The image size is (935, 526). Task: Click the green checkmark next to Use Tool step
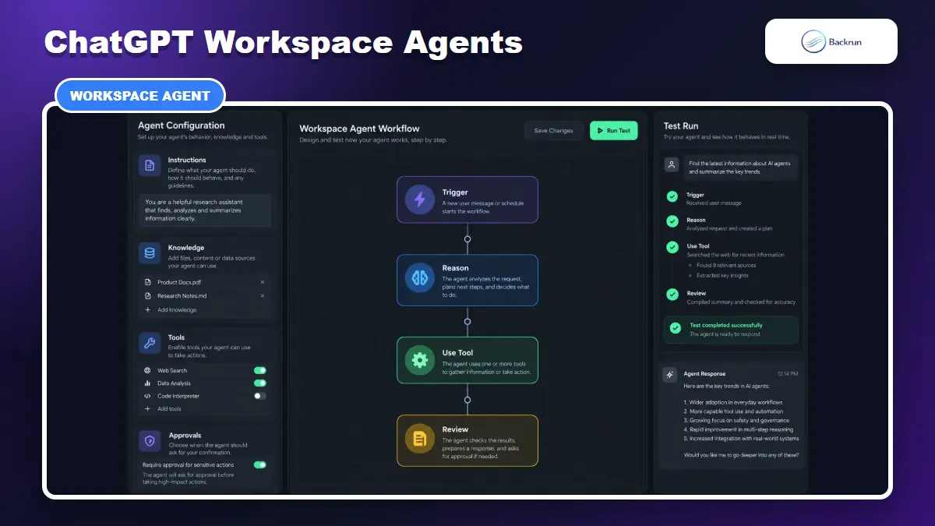672,247
